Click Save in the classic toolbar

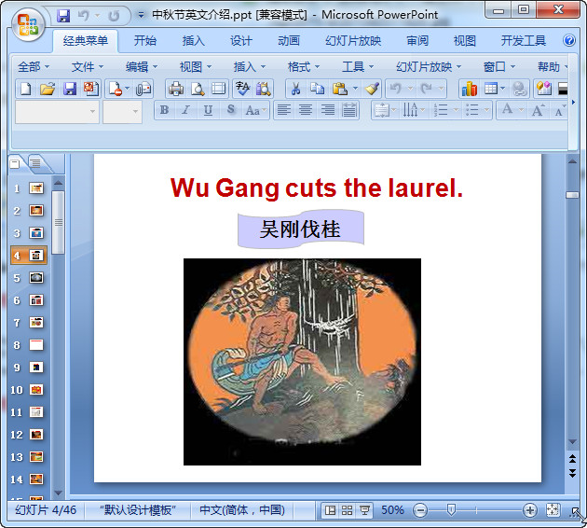[70, 89]
